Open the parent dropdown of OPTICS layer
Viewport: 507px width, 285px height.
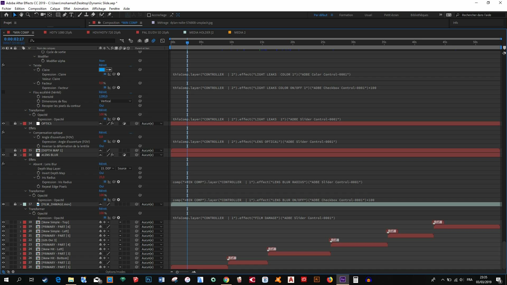152,123
